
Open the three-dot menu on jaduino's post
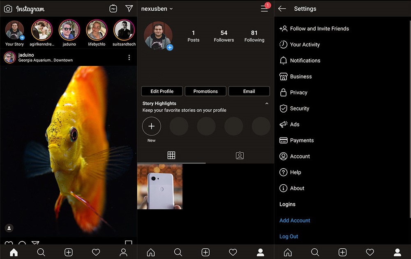[129, 57]
